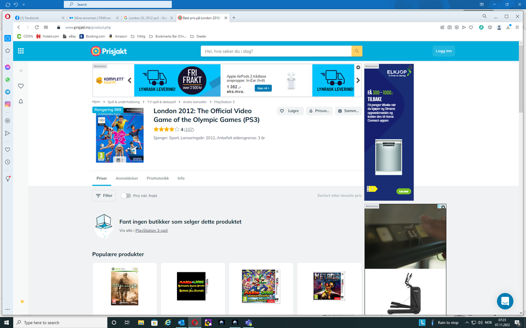This screenshot has height=328, width=526.
Task: Click the Opera sidebar heart icon
Action: click(7, 150)
